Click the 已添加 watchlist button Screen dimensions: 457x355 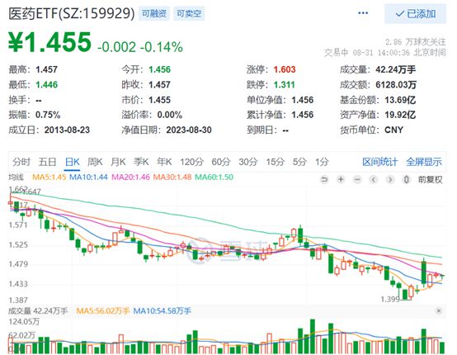coord(415,14)
